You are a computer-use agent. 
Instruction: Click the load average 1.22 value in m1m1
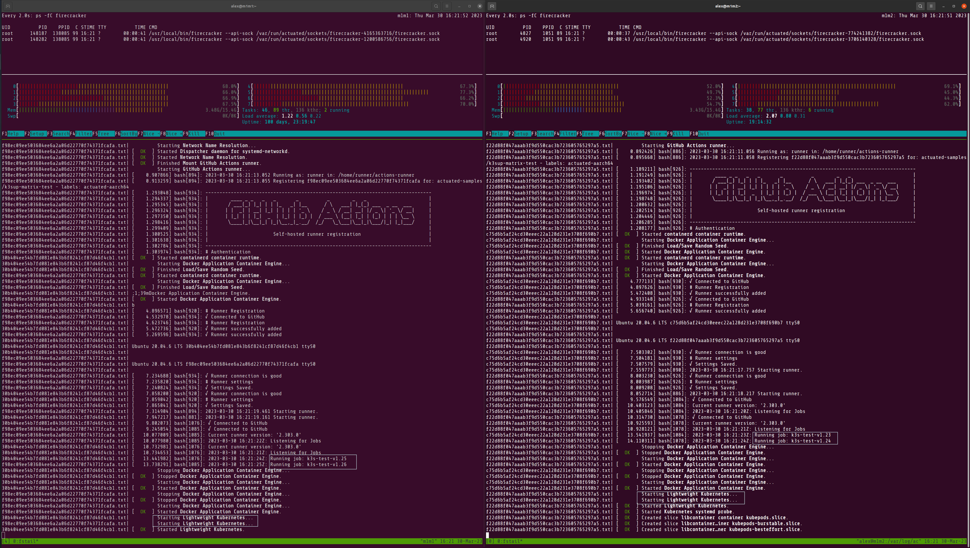pos(287,116)
